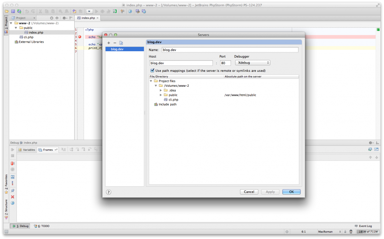Click the OK button

pyautogui.click(x=291, y=192)
